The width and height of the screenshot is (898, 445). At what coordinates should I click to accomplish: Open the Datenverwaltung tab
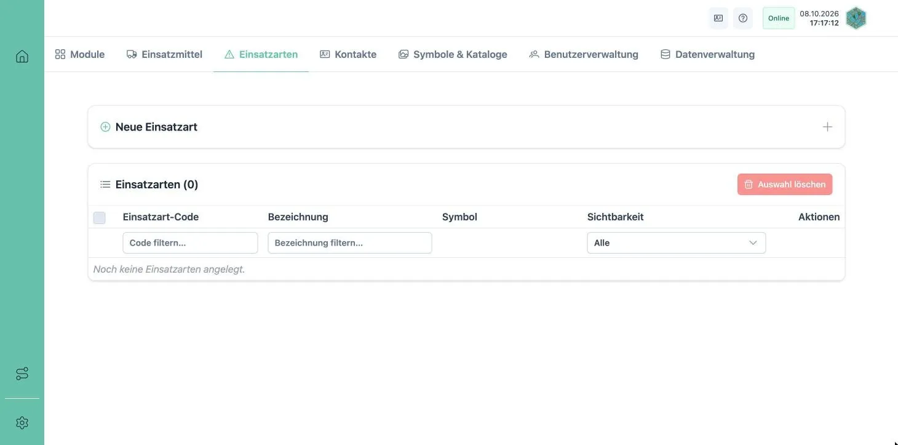pyautogui.click(x=708, y=54)
